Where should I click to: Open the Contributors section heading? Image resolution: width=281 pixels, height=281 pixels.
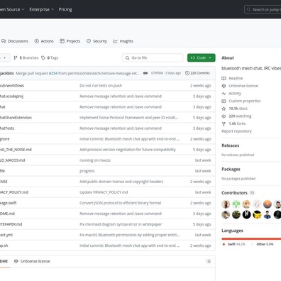(234, 193)
